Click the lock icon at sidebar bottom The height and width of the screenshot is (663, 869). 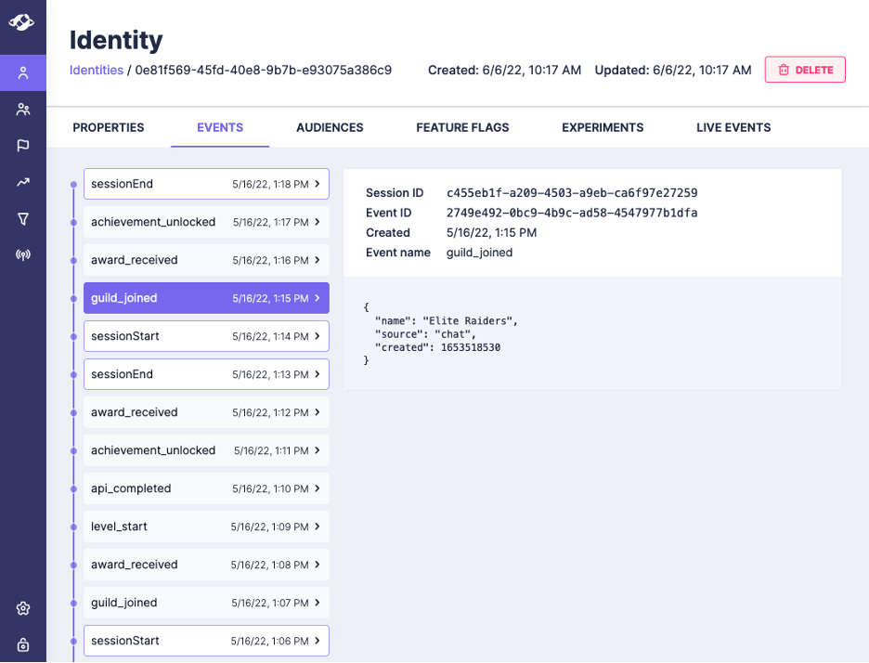pyautogui.click(x=23, y=644)
